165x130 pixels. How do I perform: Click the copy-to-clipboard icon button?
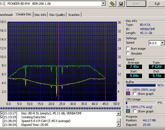(112, 4)
